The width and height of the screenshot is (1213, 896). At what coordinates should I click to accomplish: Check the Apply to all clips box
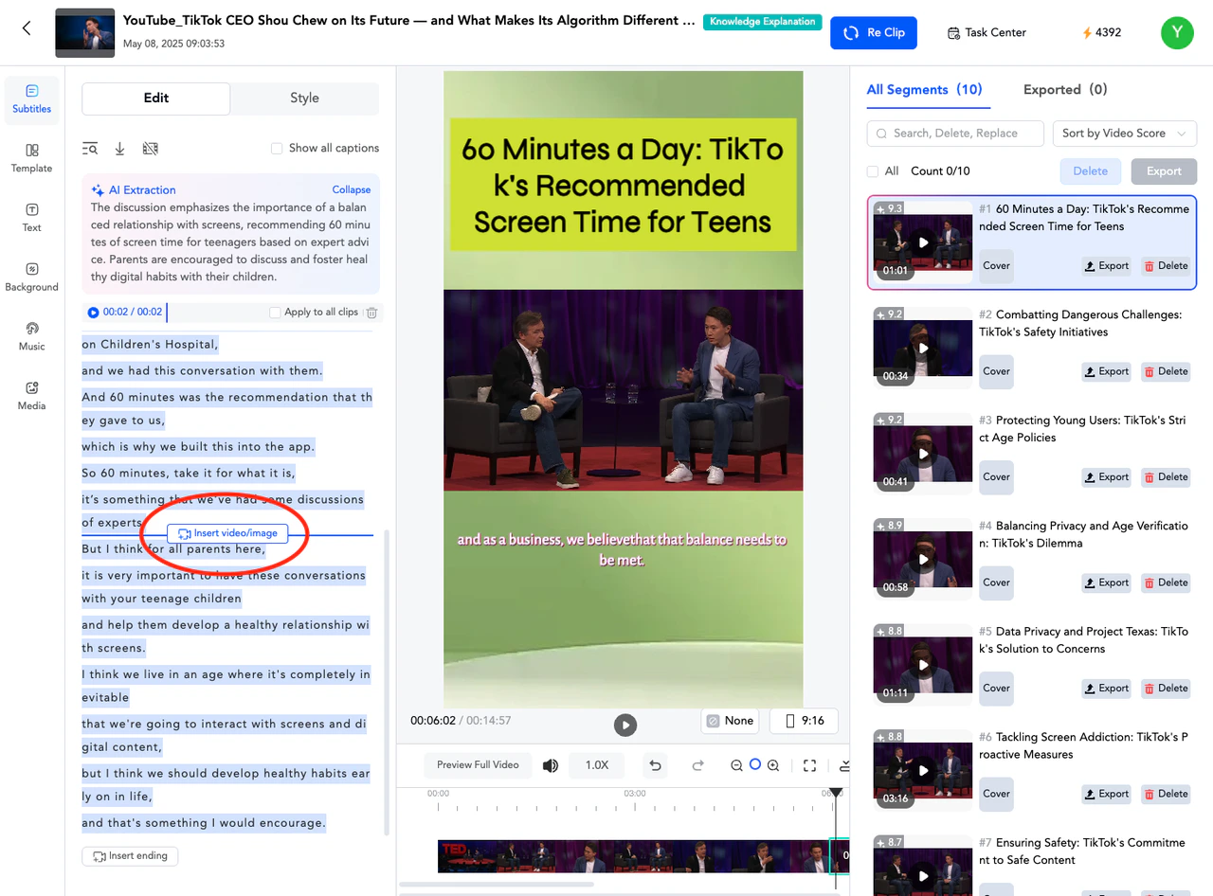click(x=275, y=313)
